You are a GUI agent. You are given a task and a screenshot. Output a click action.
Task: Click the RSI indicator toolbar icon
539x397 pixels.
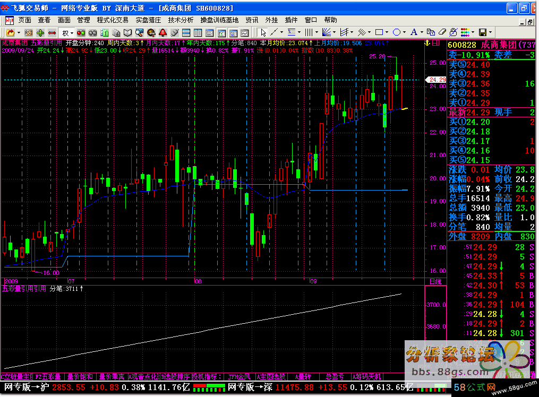(x=29, y=32)
